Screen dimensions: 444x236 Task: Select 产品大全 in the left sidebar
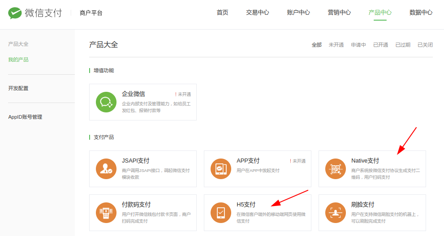click(18, 44)
